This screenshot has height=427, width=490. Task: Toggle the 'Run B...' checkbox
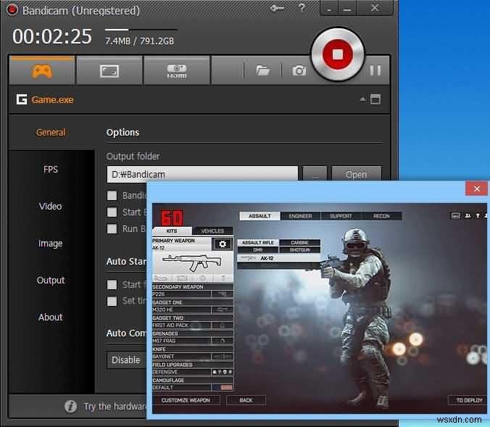pyautogui.click(x=112, y=229)
